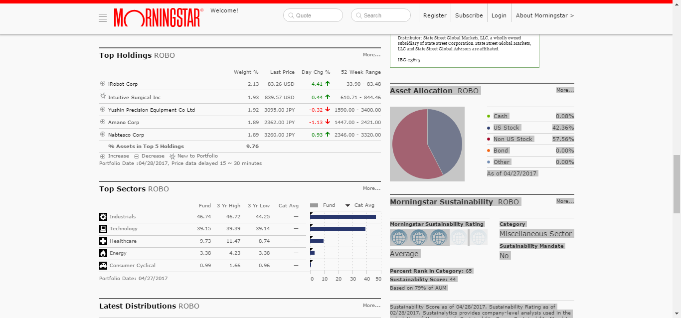Click the Technology sector icon
Screen dimensions: 681x318
click(x=103, y=229)
